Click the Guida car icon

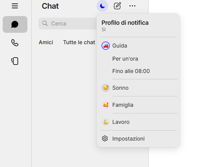click(106, 46)
